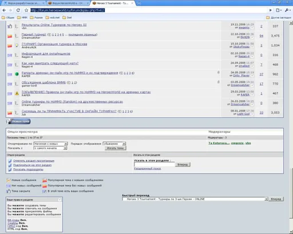Screen dimensions: 293x234
Task: Open the display order dropdown
Action: (x=114, y=144)
